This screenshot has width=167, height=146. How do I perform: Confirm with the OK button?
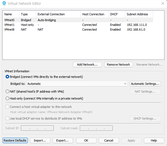(x=86, y=140)
